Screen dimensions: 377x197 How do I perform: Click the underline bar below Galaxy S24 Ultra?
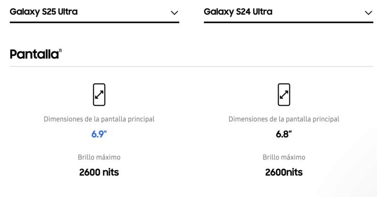[288, 22]
